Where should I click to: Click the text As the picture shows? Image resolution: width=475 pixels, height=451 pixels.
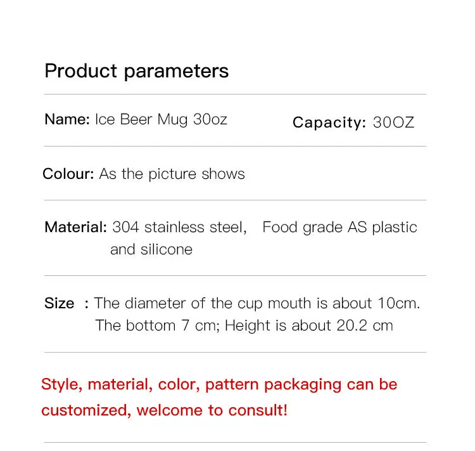[172, 174]
